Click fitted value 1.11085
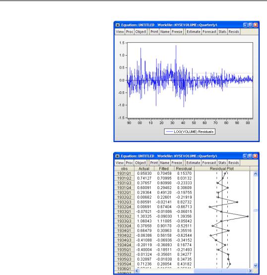The image size is (267, 275). coord(164,221)
